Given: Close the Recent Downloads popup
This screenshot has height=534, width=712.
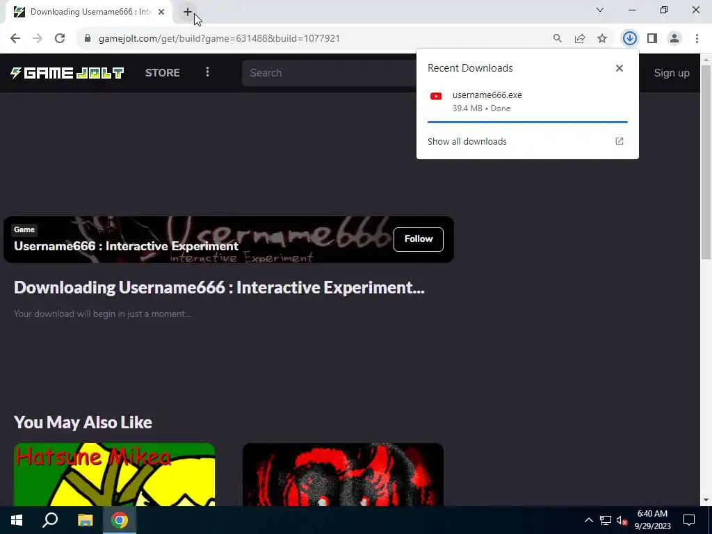Looking at the screenshot, I should click(620, 68).
